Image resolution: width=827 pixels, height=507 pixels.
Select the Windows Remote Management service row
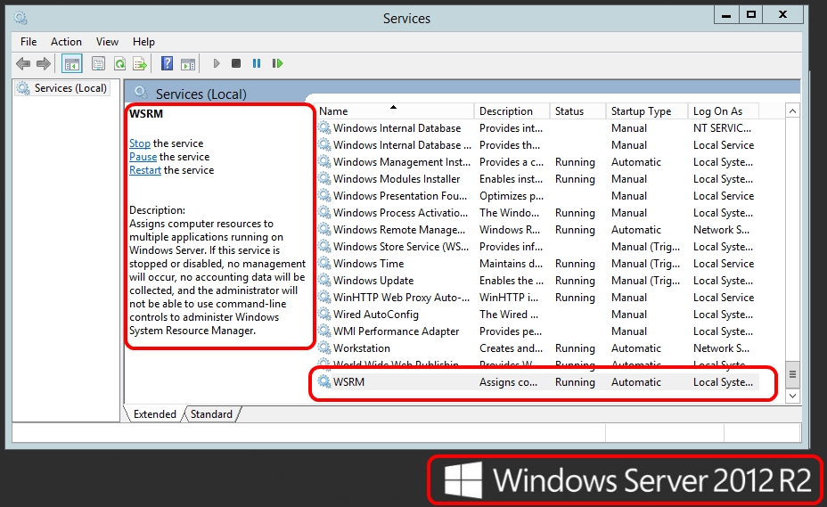coord(537,230)
